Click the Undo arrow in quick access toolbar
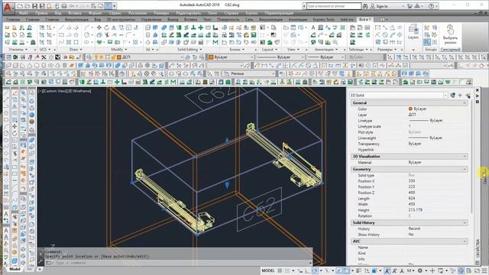This screenshot has height=275, width=489. click(x=72, y=6)
